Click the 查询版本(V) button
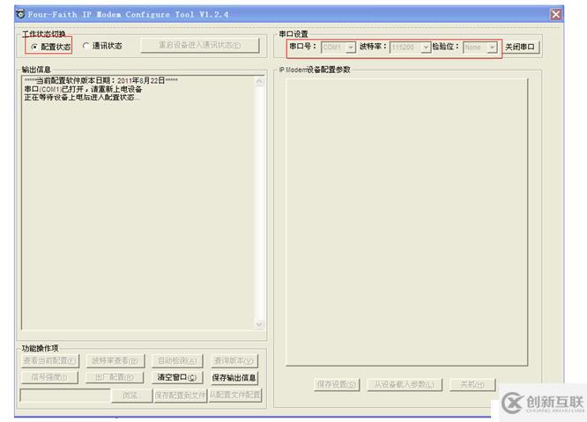 [234, 361]
